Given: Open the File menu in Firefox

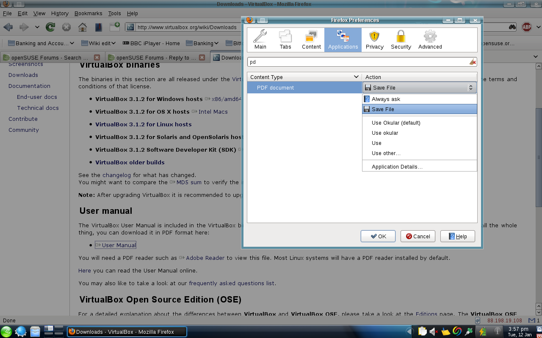Looking at the screenshot, I should pyautogui.click(x=7, y=14).
